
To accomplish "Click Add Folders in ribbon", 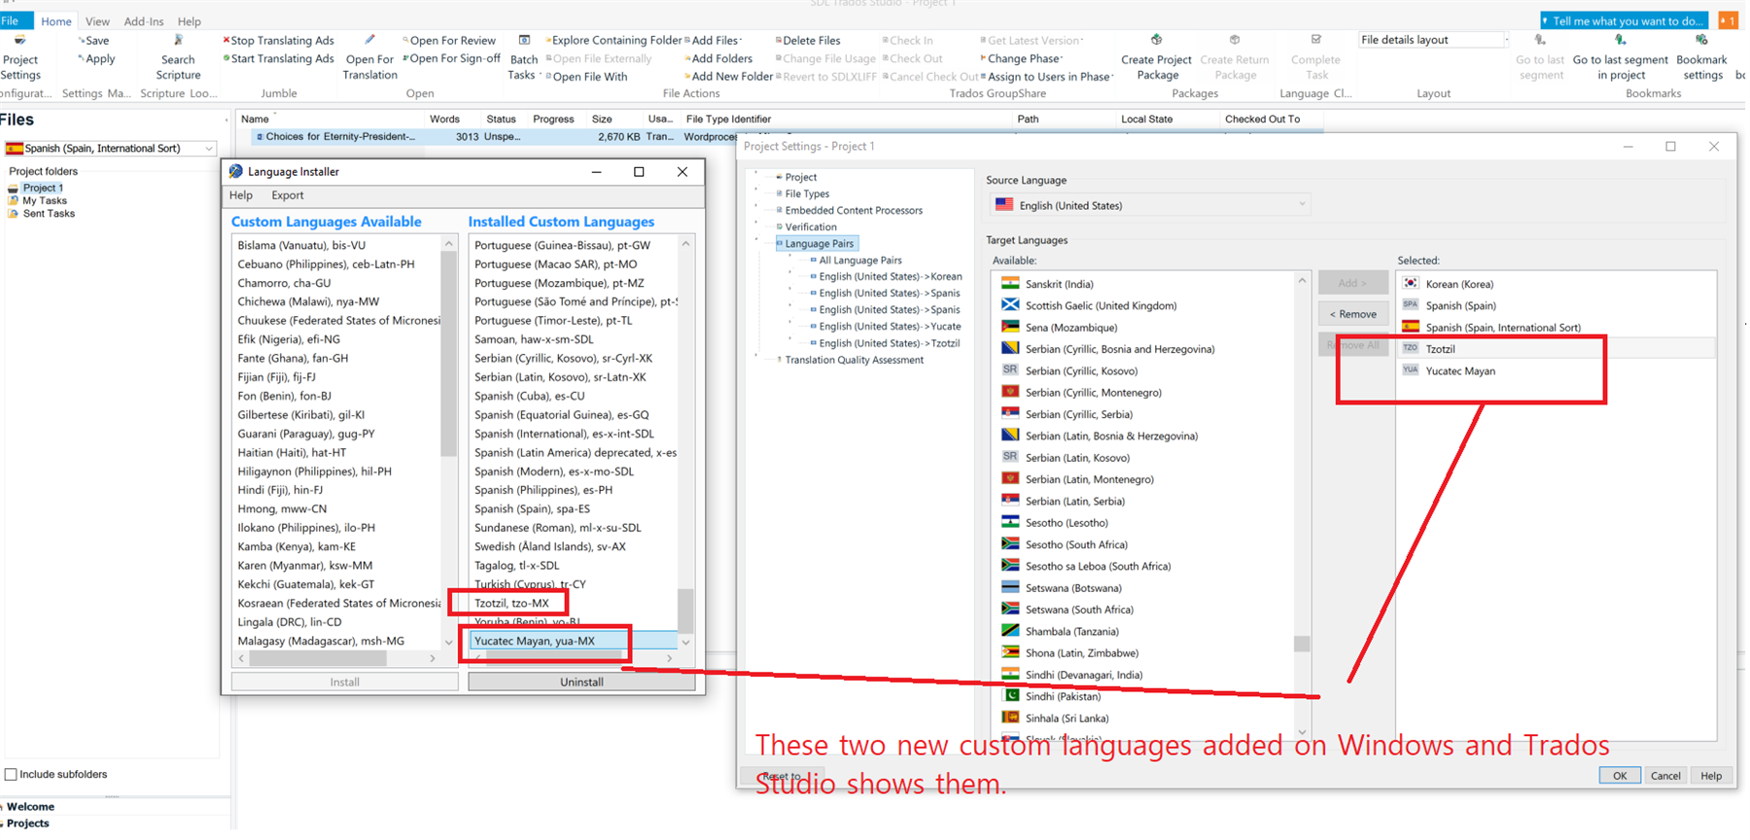I will point(719,59).
